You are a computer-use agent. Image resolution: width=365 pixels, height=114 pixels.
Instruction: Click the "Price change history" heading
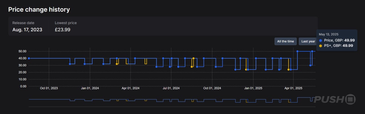point(39,9)
